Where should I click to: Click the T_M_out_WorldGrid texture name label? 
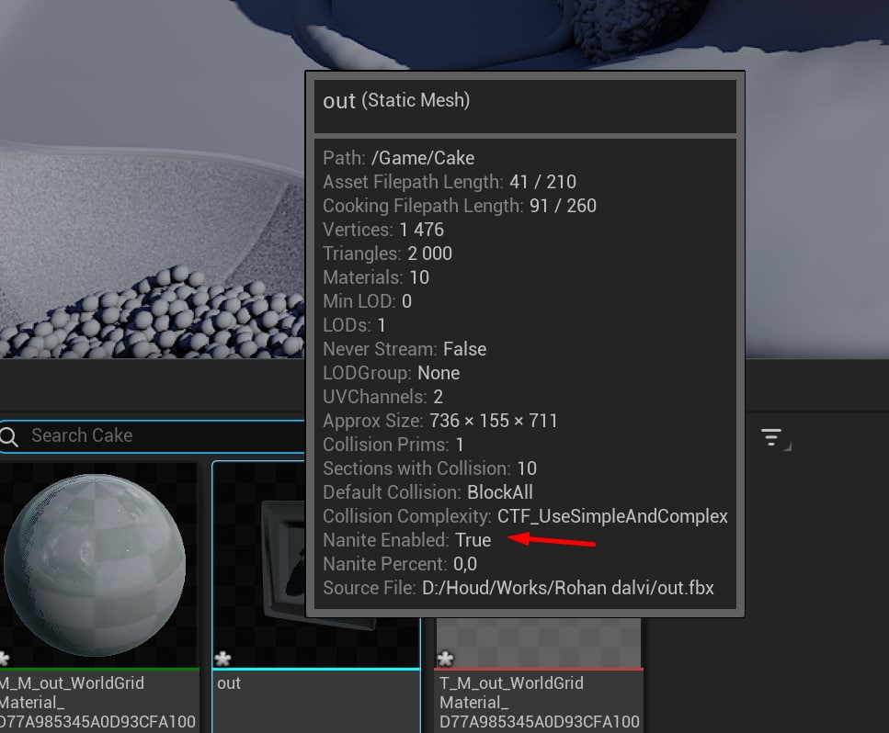pos(539,703)
